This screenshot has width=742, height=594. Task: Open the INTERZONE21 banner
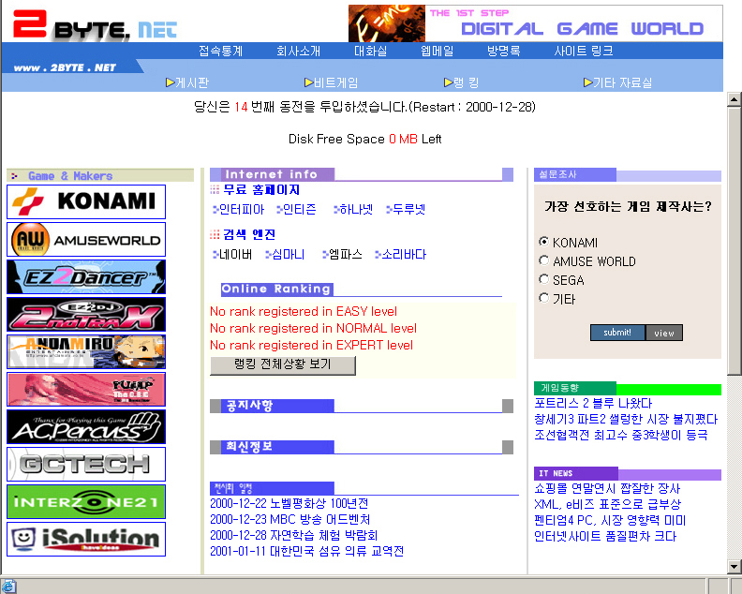click(x=86, y=501)
